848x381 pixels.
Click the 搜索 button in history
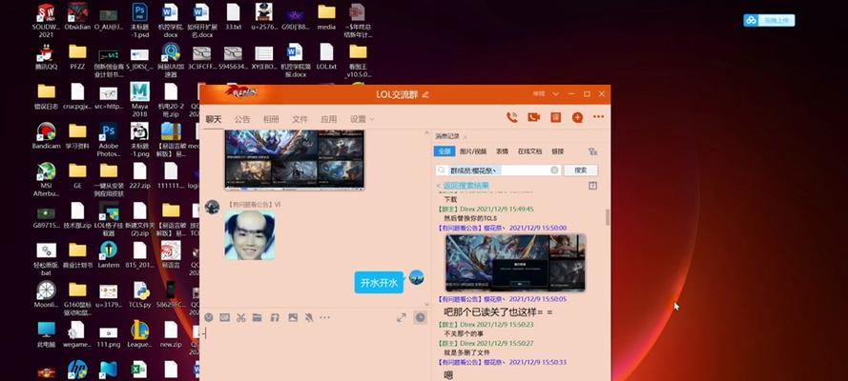581,170
